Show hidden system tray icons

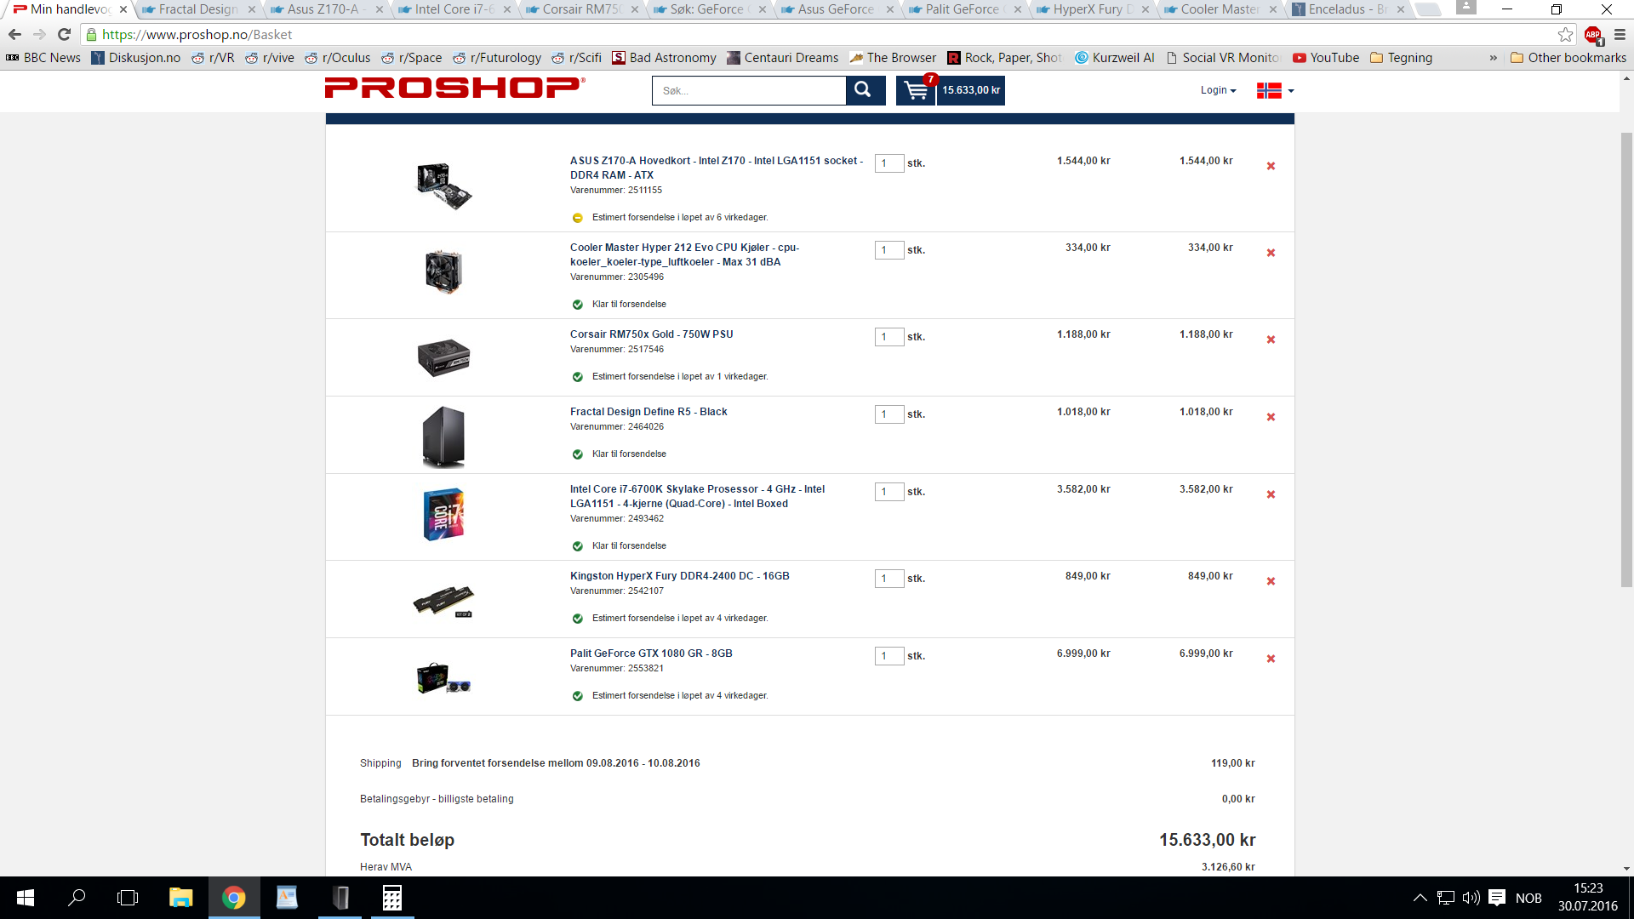tap(1420, 898)
